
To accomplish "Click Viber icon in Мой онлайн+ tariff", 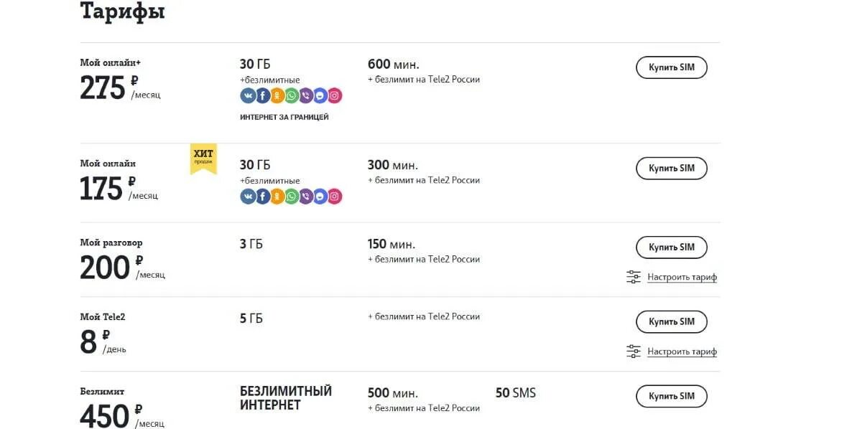I will point(305,95).
